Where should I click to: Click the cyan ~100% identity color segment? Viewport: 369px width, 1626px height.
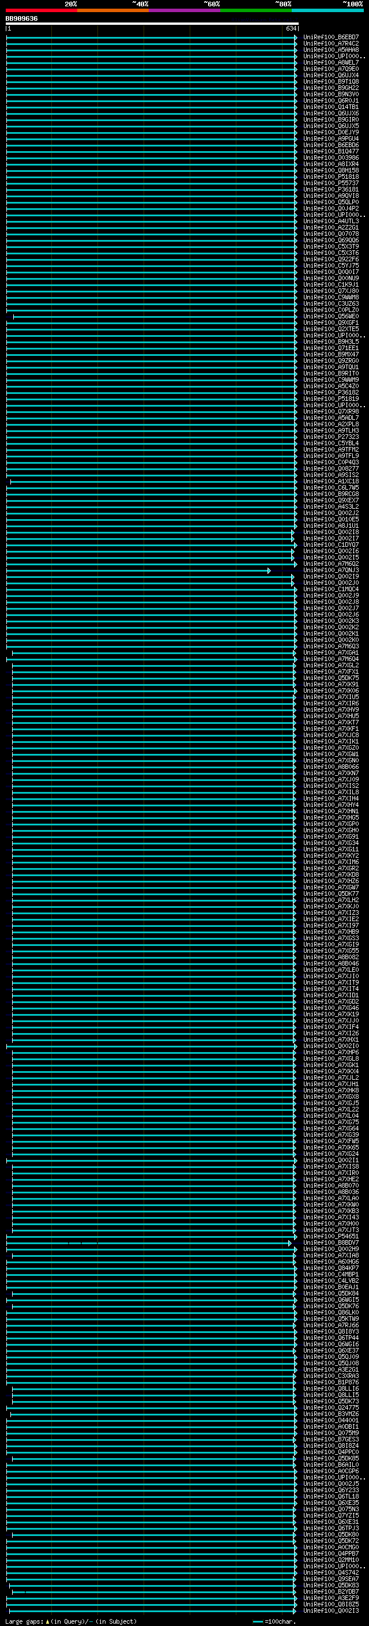point(327,10)
